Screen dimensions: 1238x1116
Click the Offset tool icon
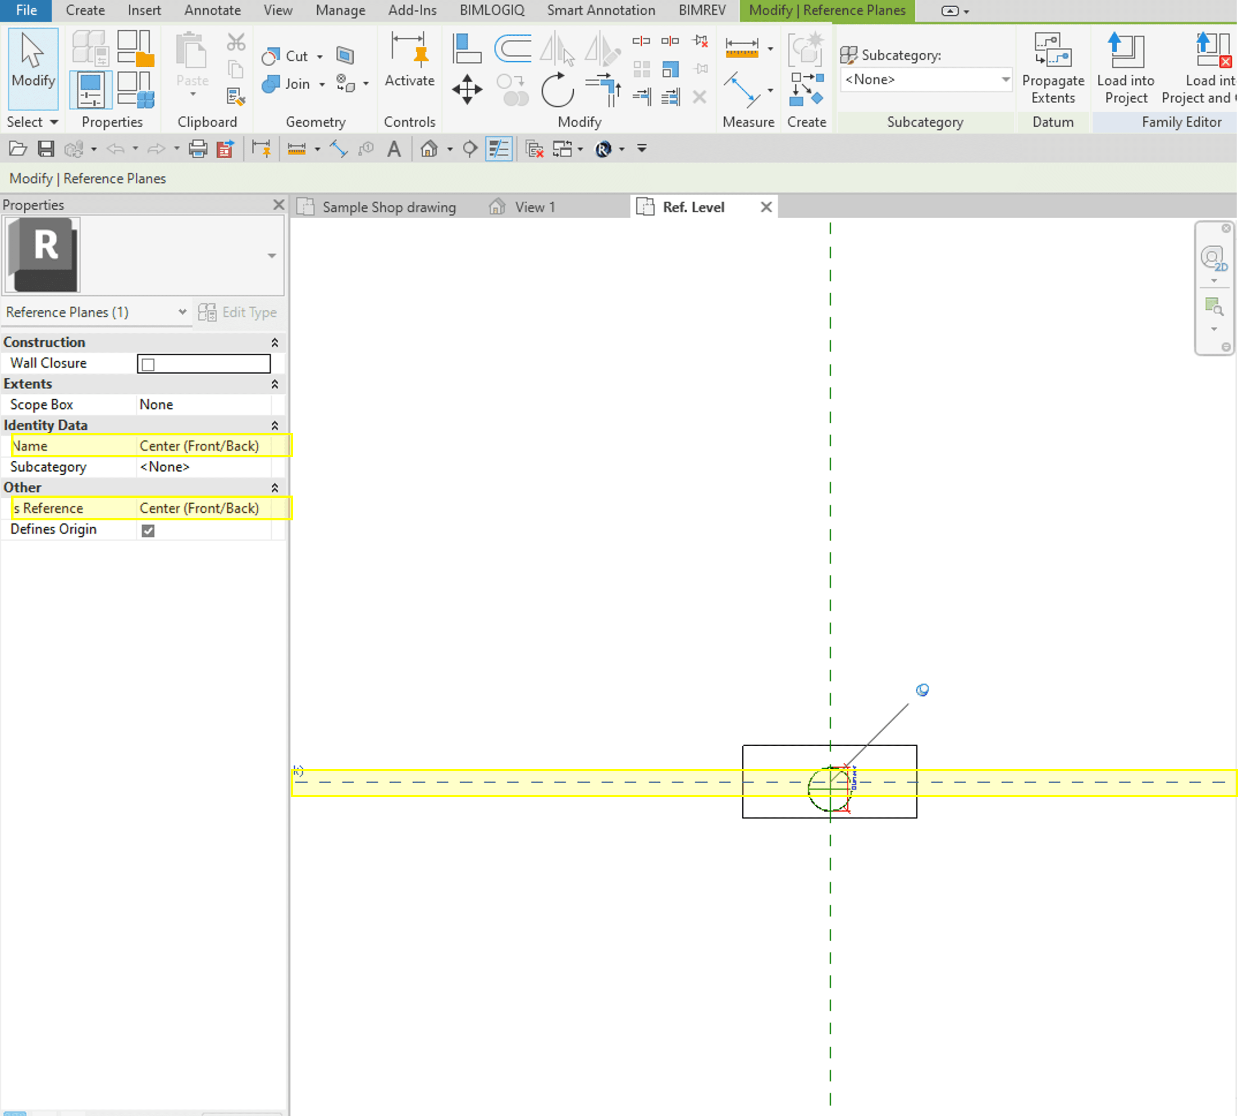pos(512,49)
